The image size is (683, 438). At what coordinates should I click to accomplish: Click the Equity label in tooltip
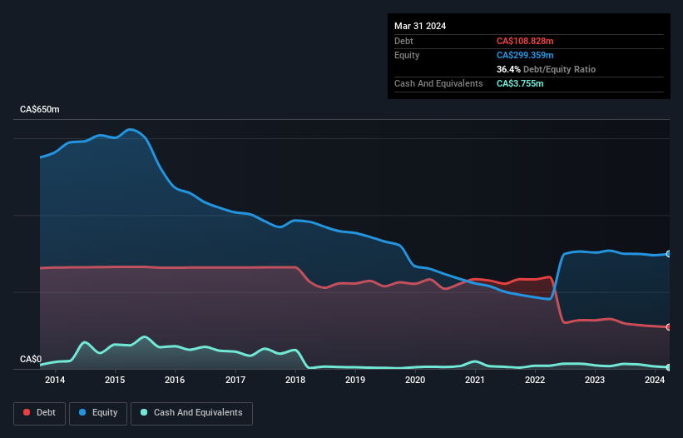pos(407,55)
